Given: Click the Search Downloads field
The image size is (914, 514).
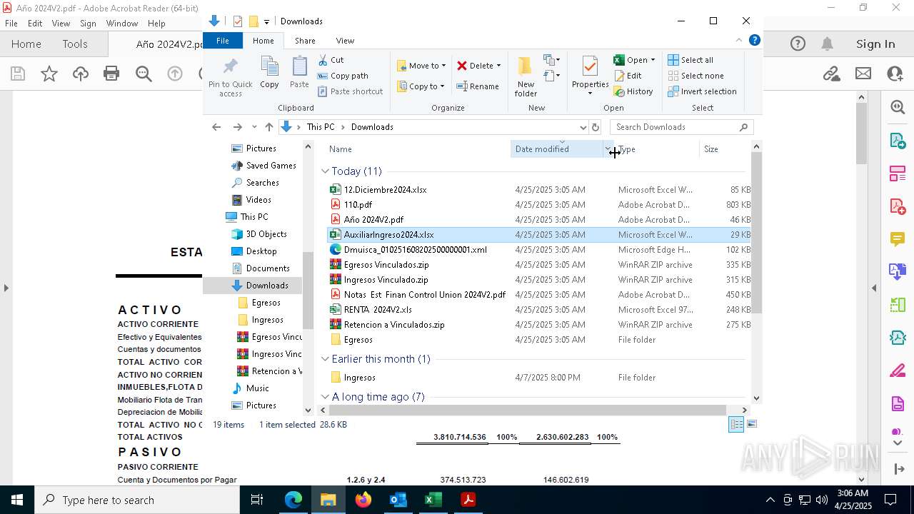Looking at the screenshot, I should pos(682,127).
